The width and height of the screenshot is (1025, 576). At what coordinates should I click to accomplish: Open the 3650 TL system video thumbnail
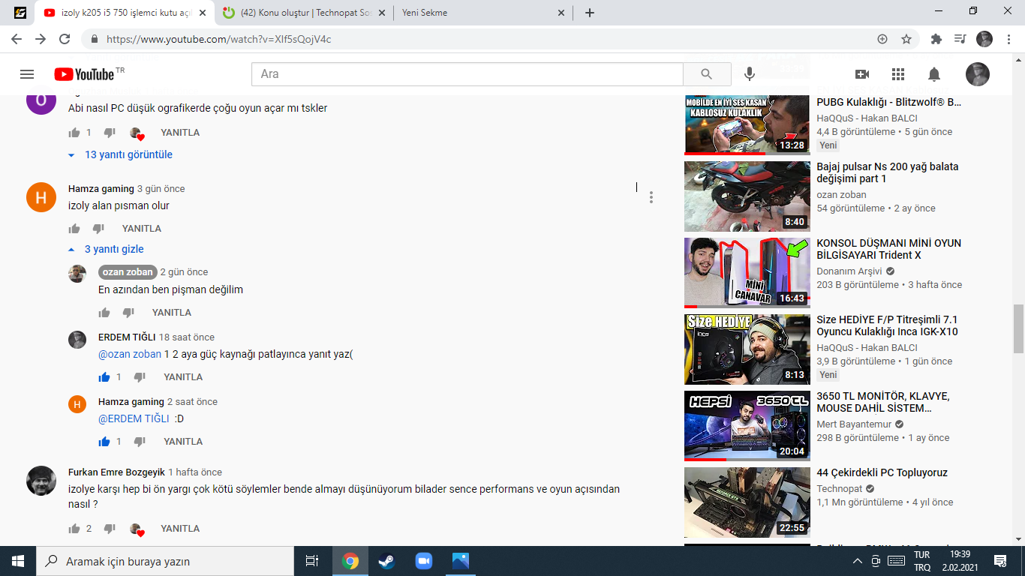(747, 426)
